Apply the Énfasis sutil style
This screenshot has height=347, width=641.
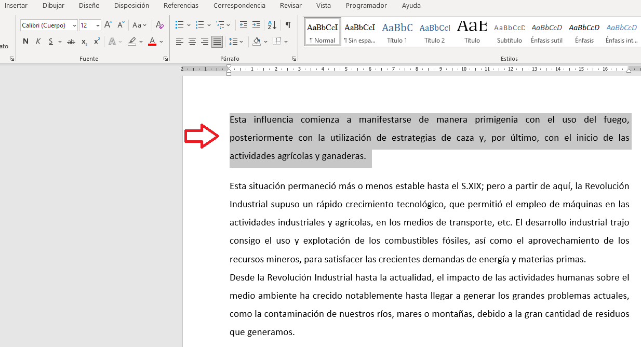(546, 32)
